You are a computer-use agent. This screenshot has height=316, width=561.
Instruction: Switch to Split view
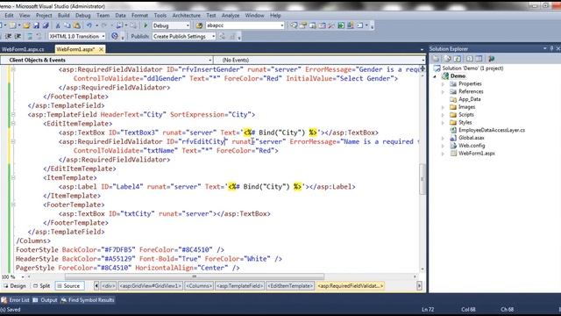pyautogui.click(x=41, y=286)
